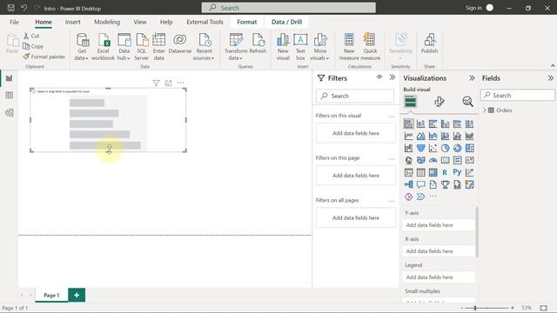Open the Modeling ribbon tab
Image resolution: width=557 pixels, height=313 pixels.
(107, 22)
